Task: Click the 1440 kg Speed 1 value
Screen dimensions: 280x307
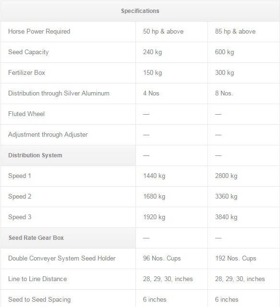Action: tap(154, 176)
